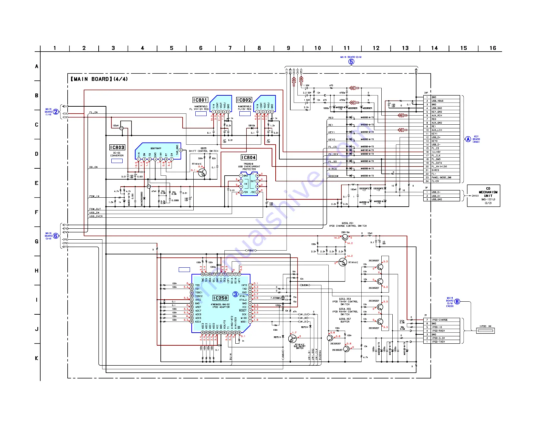Click the IPOD-ID pin 5 row
The height and width of the screenshot is (421, 560).
[x=442, y=327]
